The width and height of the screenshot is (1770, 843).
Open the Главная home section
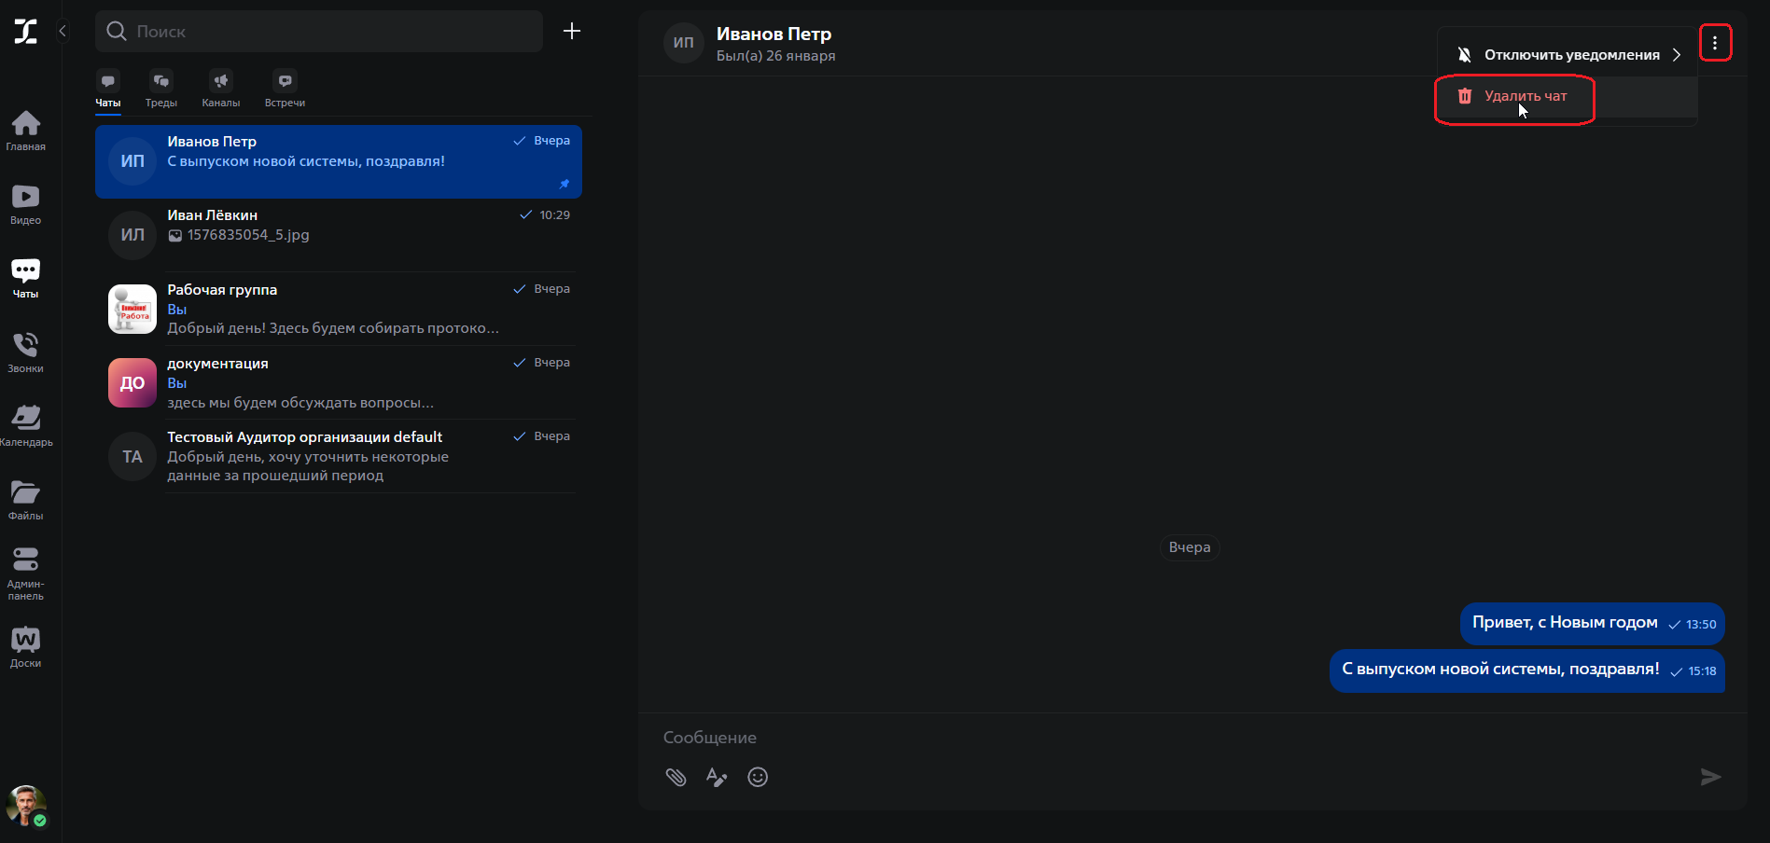click(26, 130)
